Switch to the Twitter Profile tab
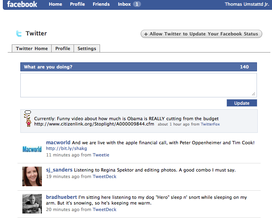The image size is (272, 218). (x=63, y=48)
